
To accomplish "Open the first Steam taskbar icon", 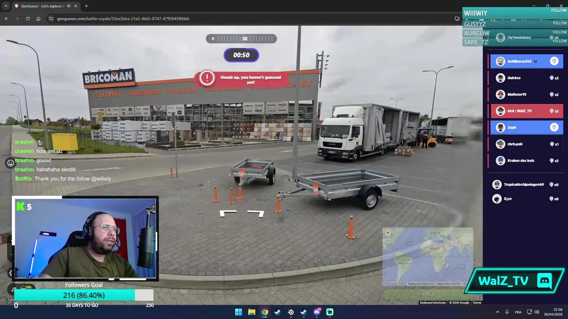I will click(277, 312).
